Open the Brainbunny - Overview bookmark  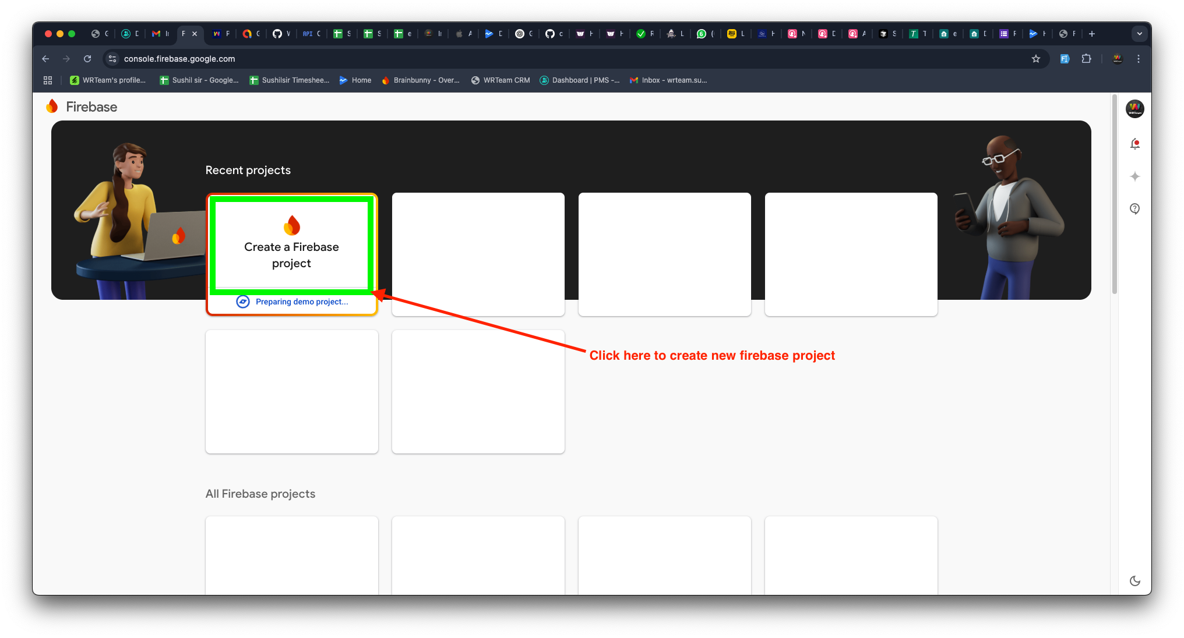click(x=421, y=80)
